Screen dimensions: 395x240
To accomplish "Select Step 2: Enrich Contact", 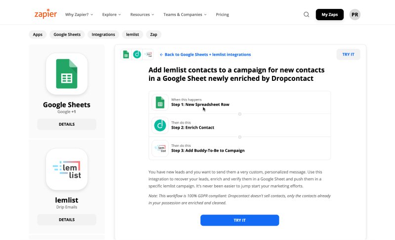I will tap(239, 125).
